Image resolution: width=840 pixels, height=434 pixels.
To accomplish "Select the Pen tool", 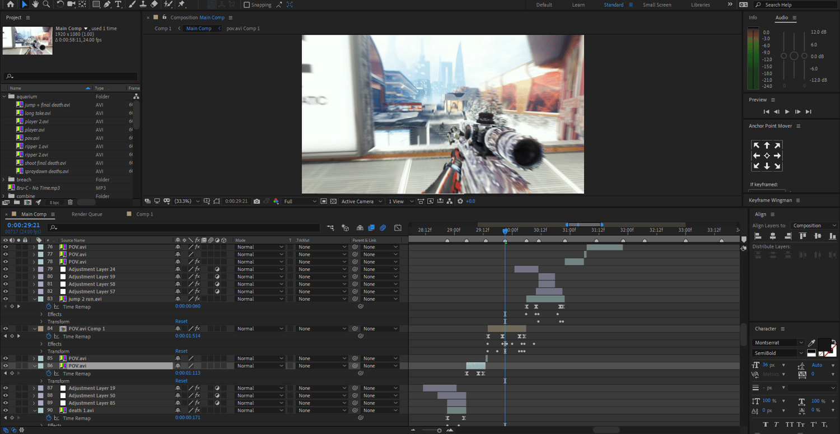I will point(106,4).
